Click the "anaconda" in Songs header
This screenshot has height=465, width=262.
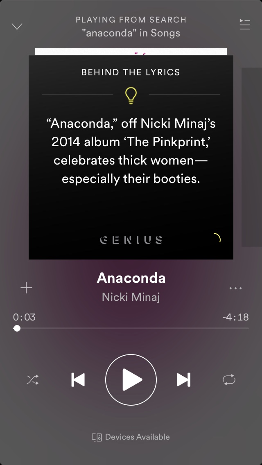(x=131, y=33)
